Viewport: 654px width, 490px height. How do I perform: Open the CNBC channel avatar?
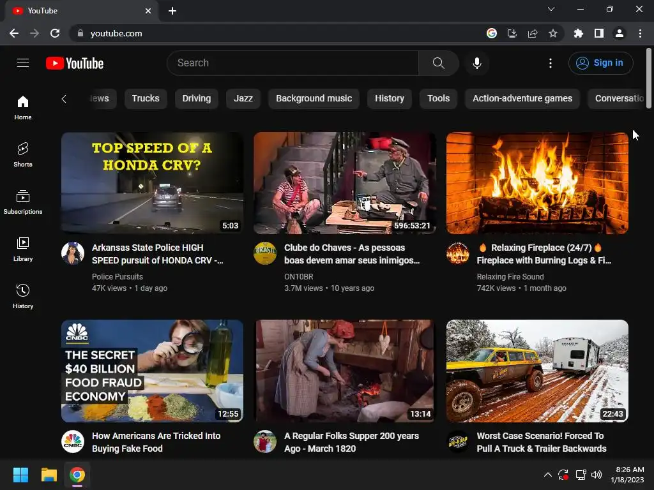(73, 442)
